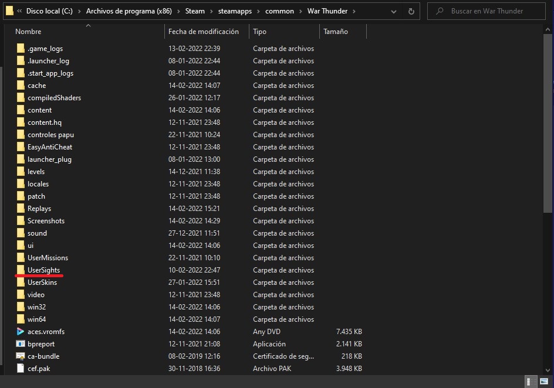
Task: Click the aces.vromfs file icon
Action: point(21,332)
